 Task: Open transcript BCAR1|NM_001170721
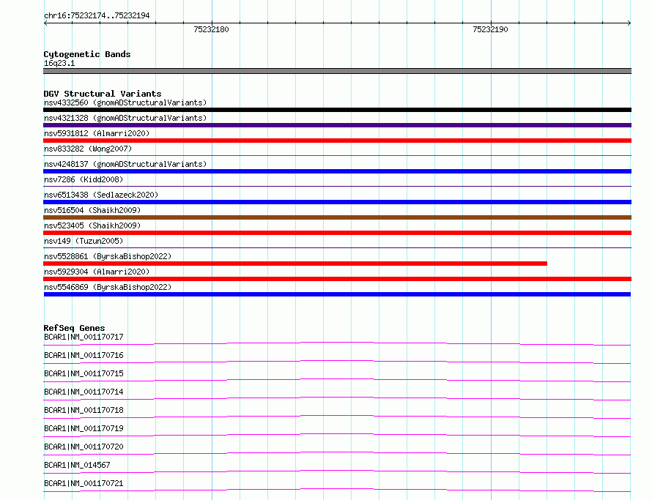(84, 483)
